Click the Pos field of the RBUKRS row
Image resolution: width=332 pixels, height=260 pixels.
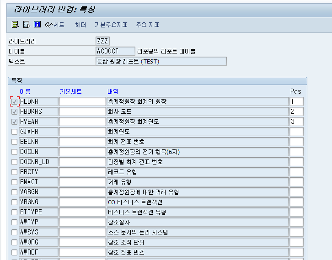click(x=296, y=111)
